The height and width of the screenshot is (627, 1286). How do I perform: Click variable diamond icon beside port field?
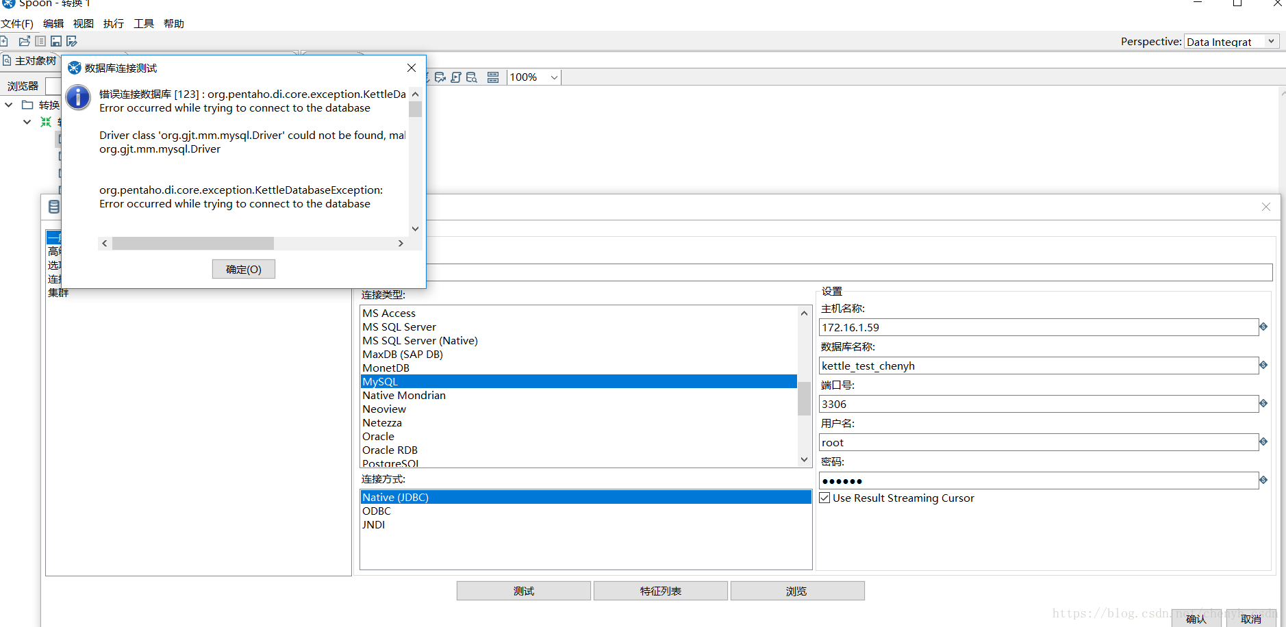[x=1263, y=403]
